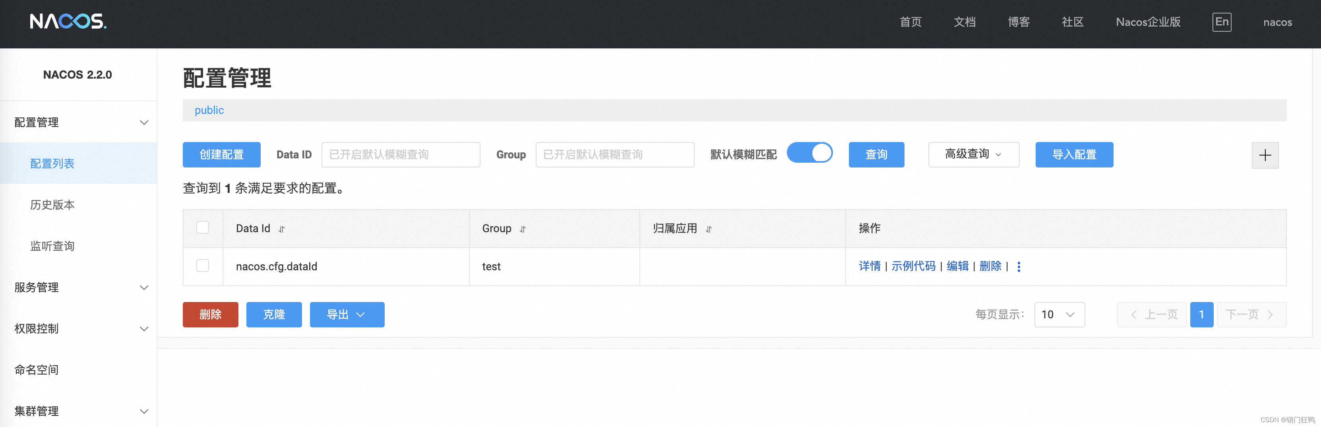
Task: Click the nacos user menu
Action: 1277,22
